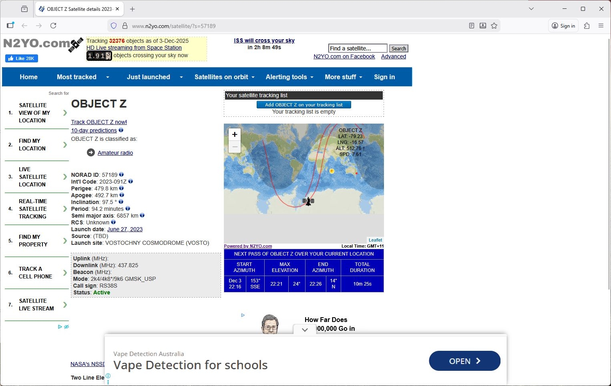Open a new browser tab
Image resolution: width=611 pixels, height=386 pixels.
pos(133,9)
